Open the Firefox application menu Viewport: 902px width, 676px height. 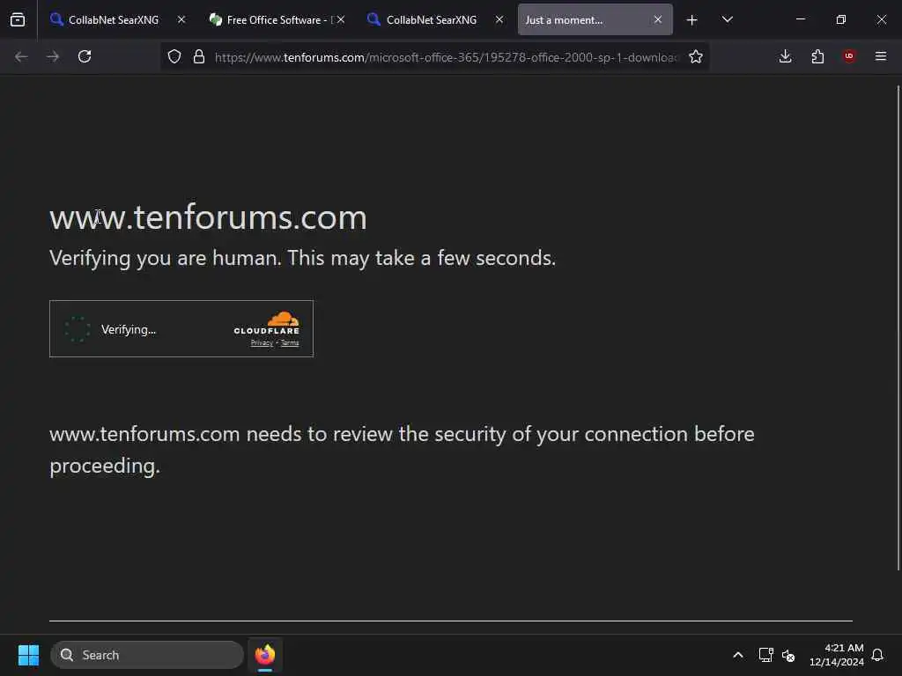click(881, 56)
